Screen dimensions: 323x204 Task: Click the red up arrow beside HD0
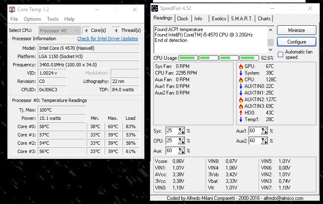(241, 113)
